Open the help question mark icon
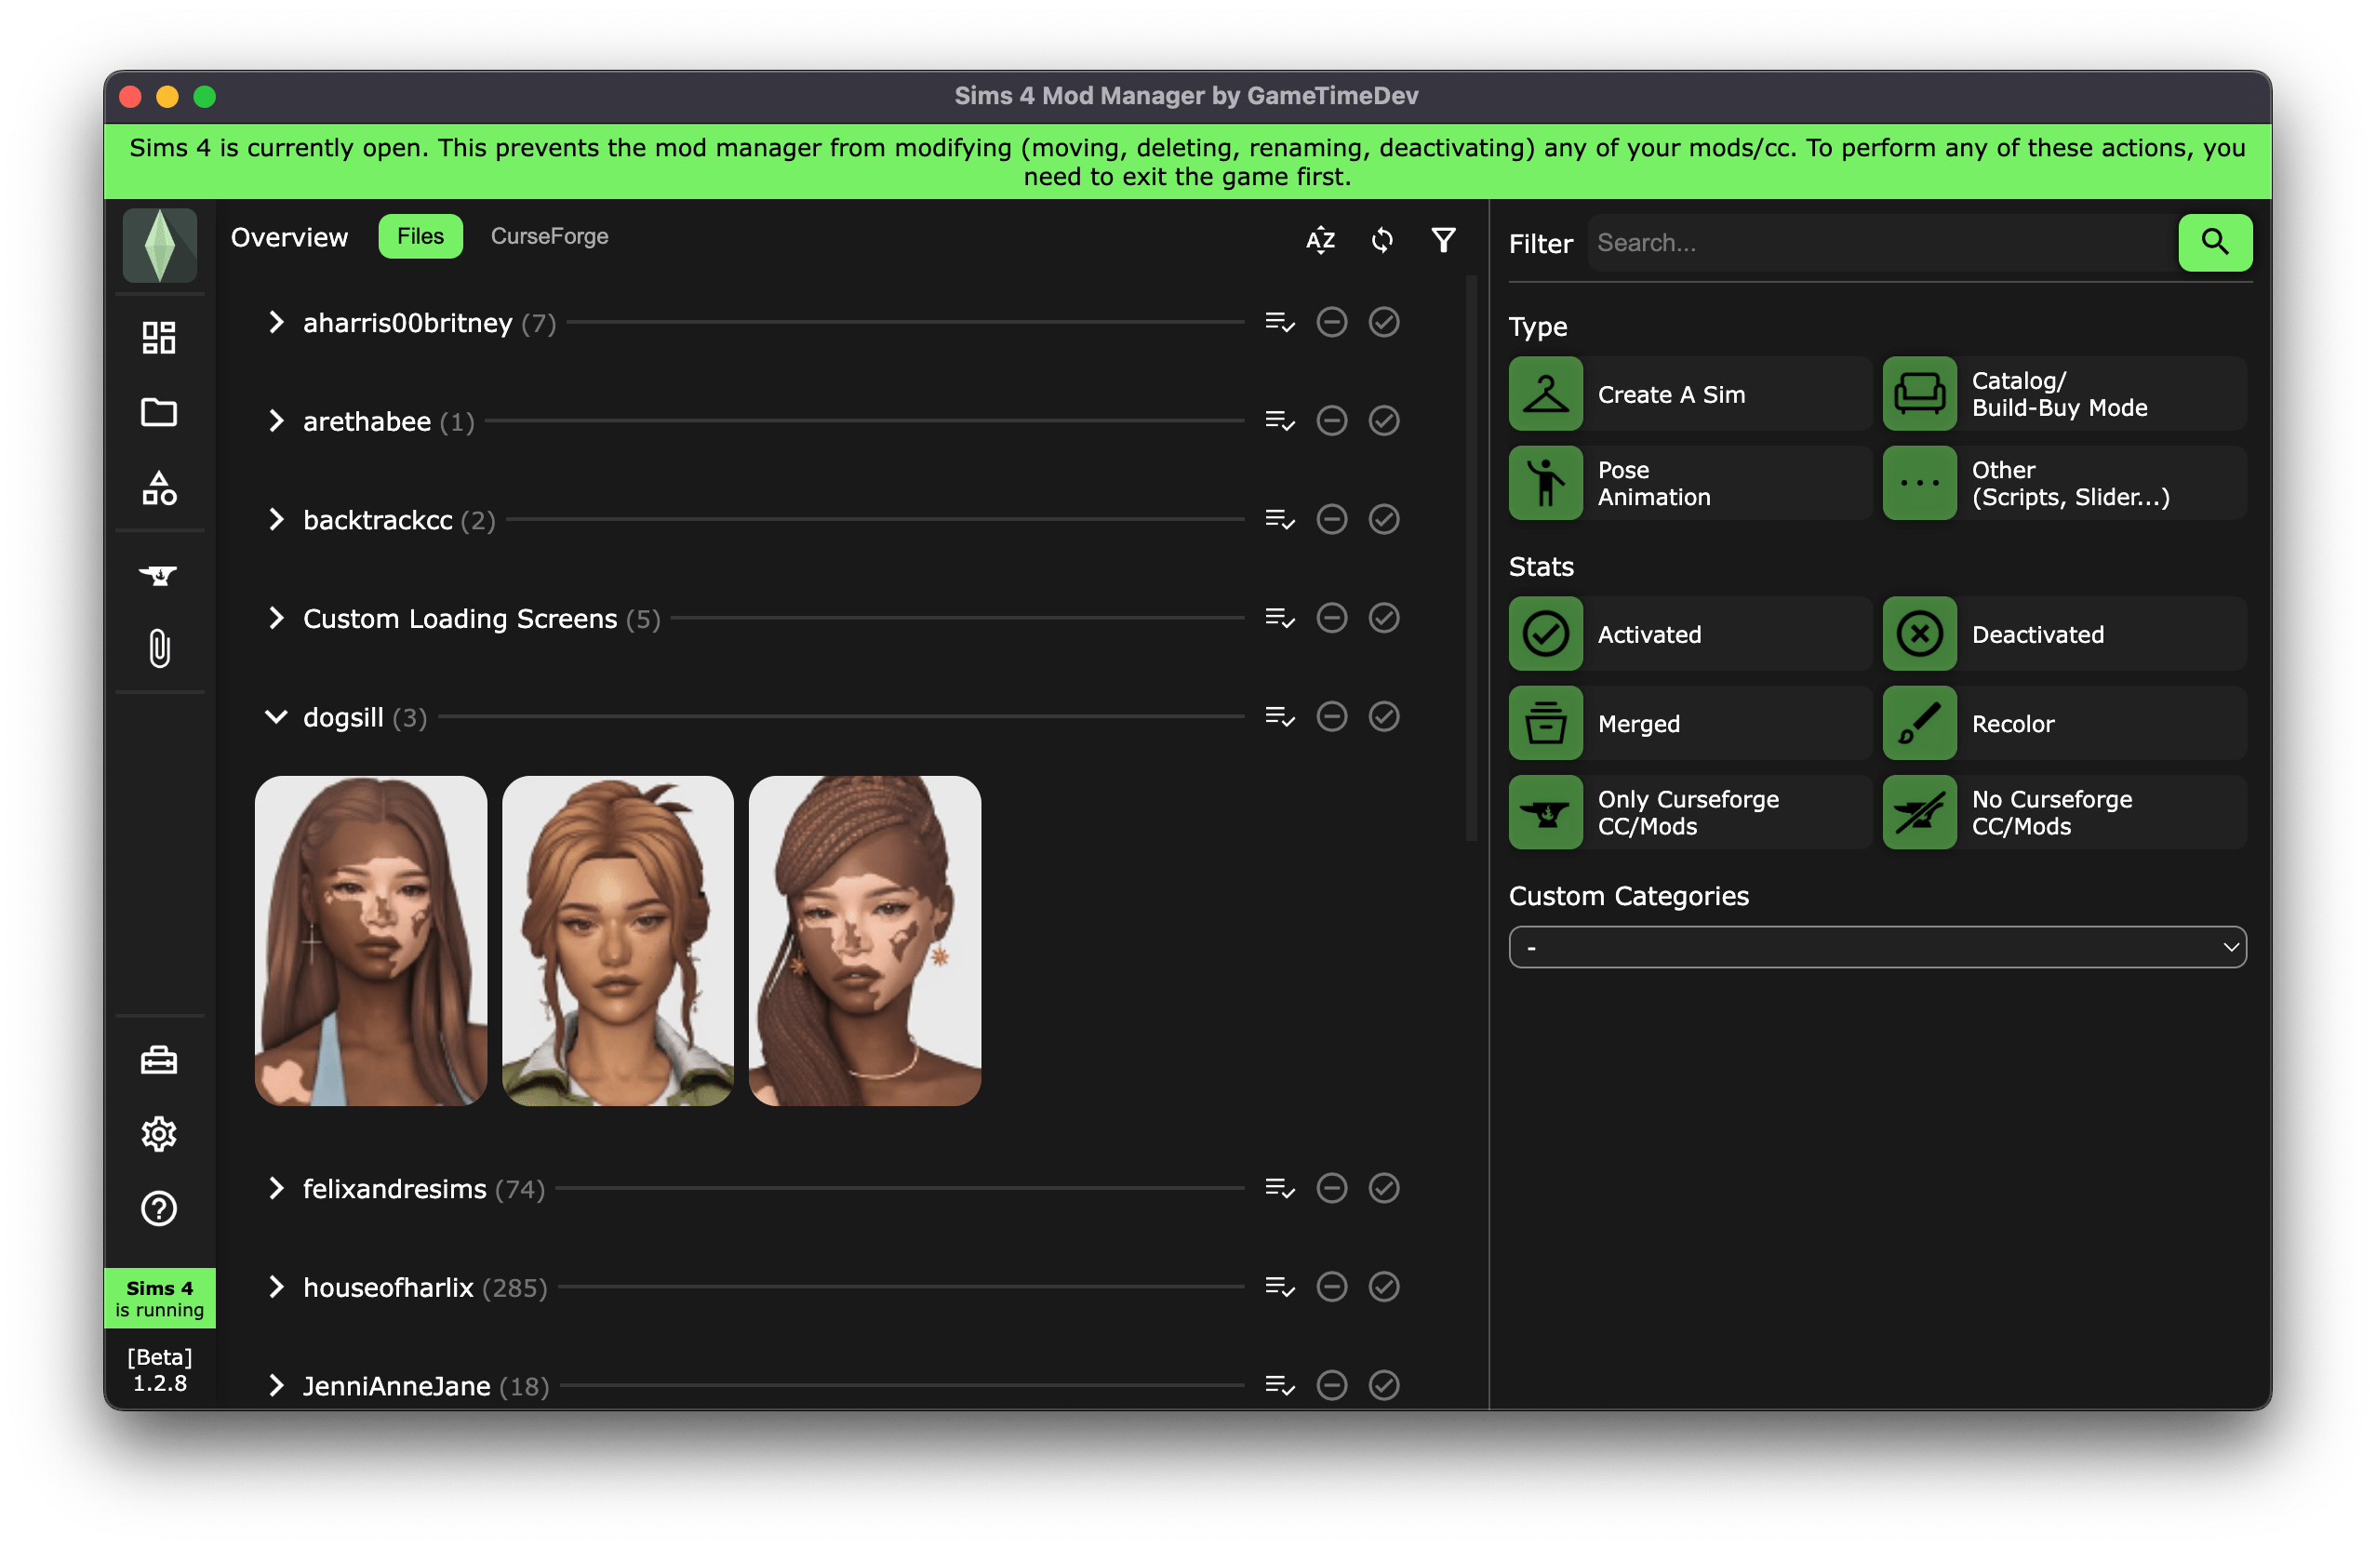The height and width of the screenshot is (1548, 2376). click(x=160, y=1209)
